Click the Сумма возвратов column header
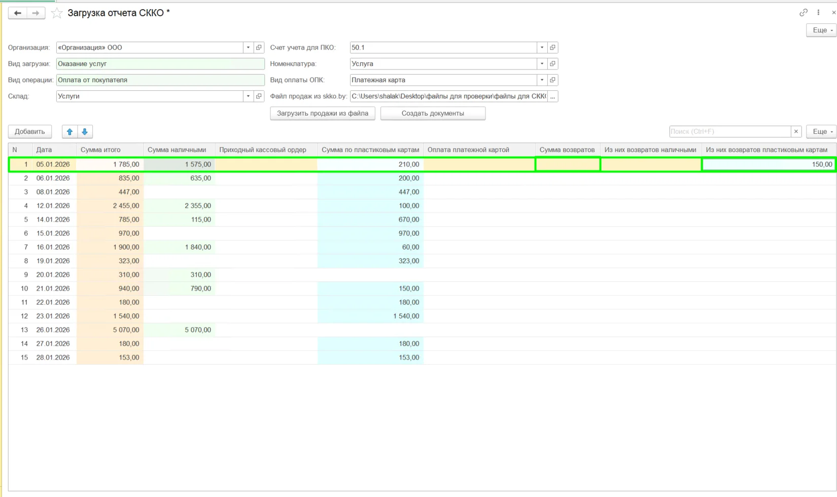Screen dimensions: 837x497 coord(568,150)
